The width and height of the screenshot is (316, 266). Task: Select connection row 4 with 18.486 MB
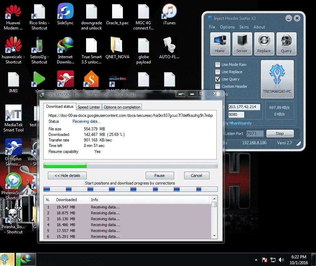(x=128, y=225)
